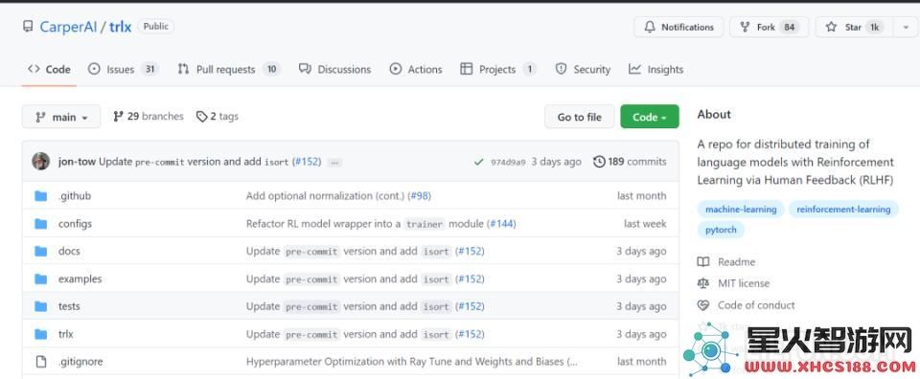Open the Hyperparameter Optimization commit message
This screenshot has width=920, height=379.
point(412,362)
